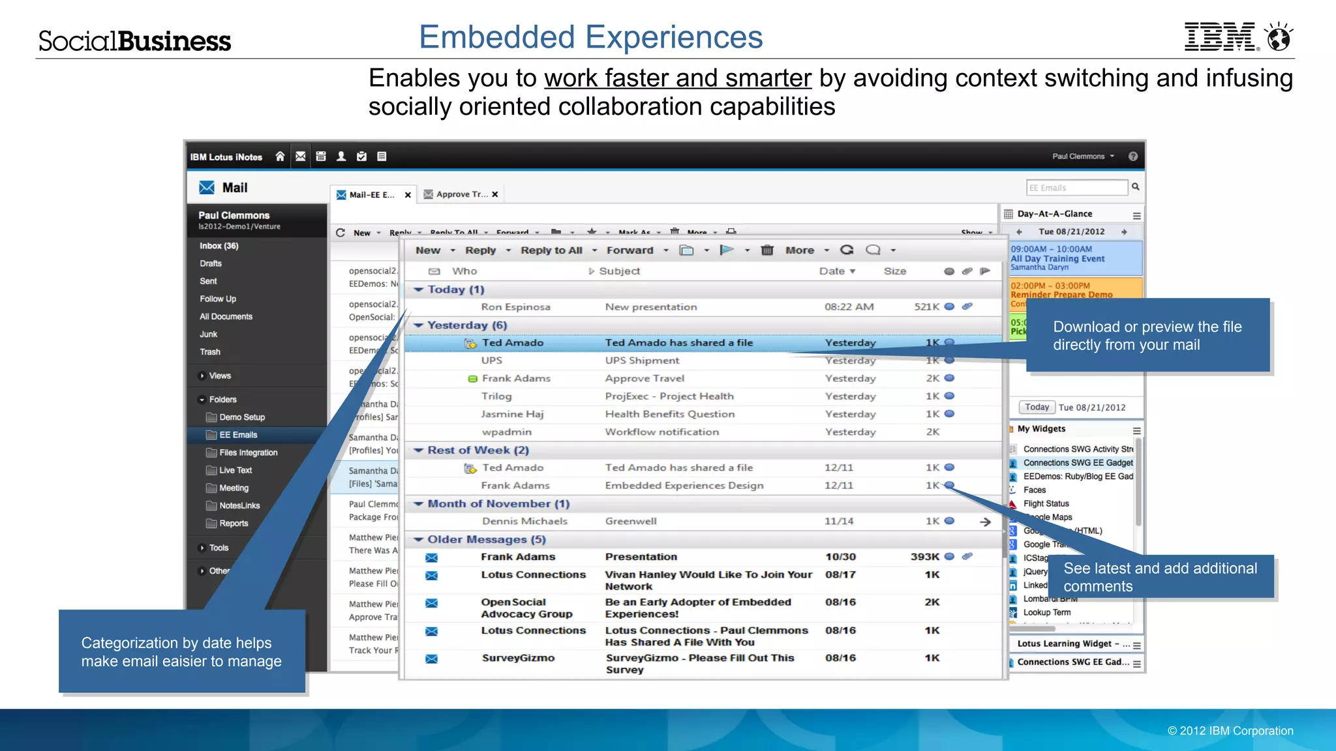Click the envelope column header icon

click(x=434, y=271)
